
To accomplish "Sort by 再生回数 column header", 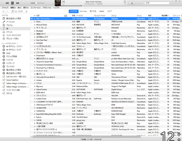I will [x=165, y=16].
